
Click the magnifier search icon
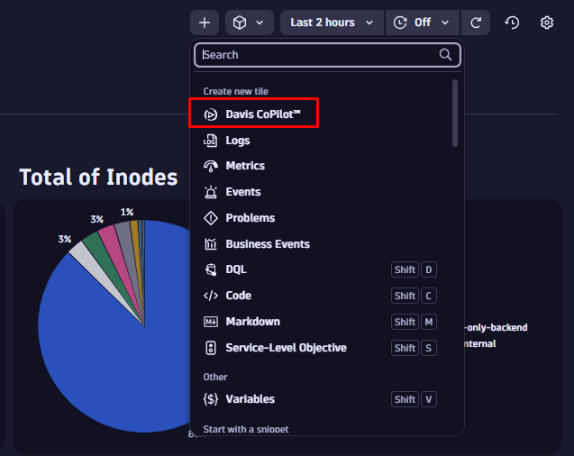[445, 55]
